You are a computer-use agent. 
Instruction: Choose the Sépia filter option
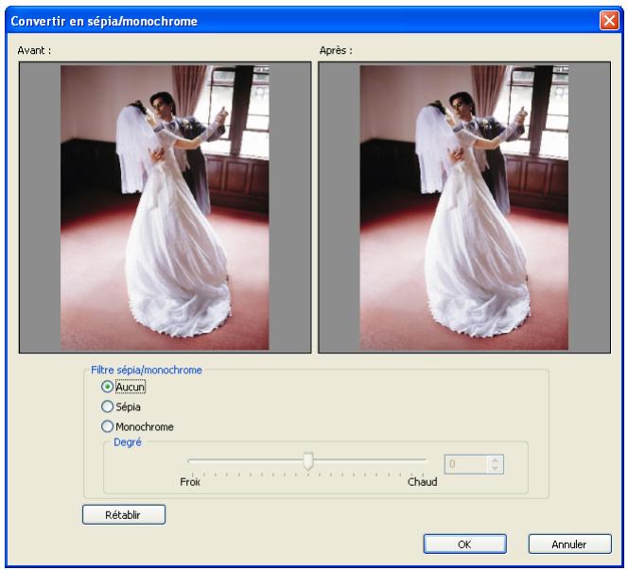coord(107,406)
